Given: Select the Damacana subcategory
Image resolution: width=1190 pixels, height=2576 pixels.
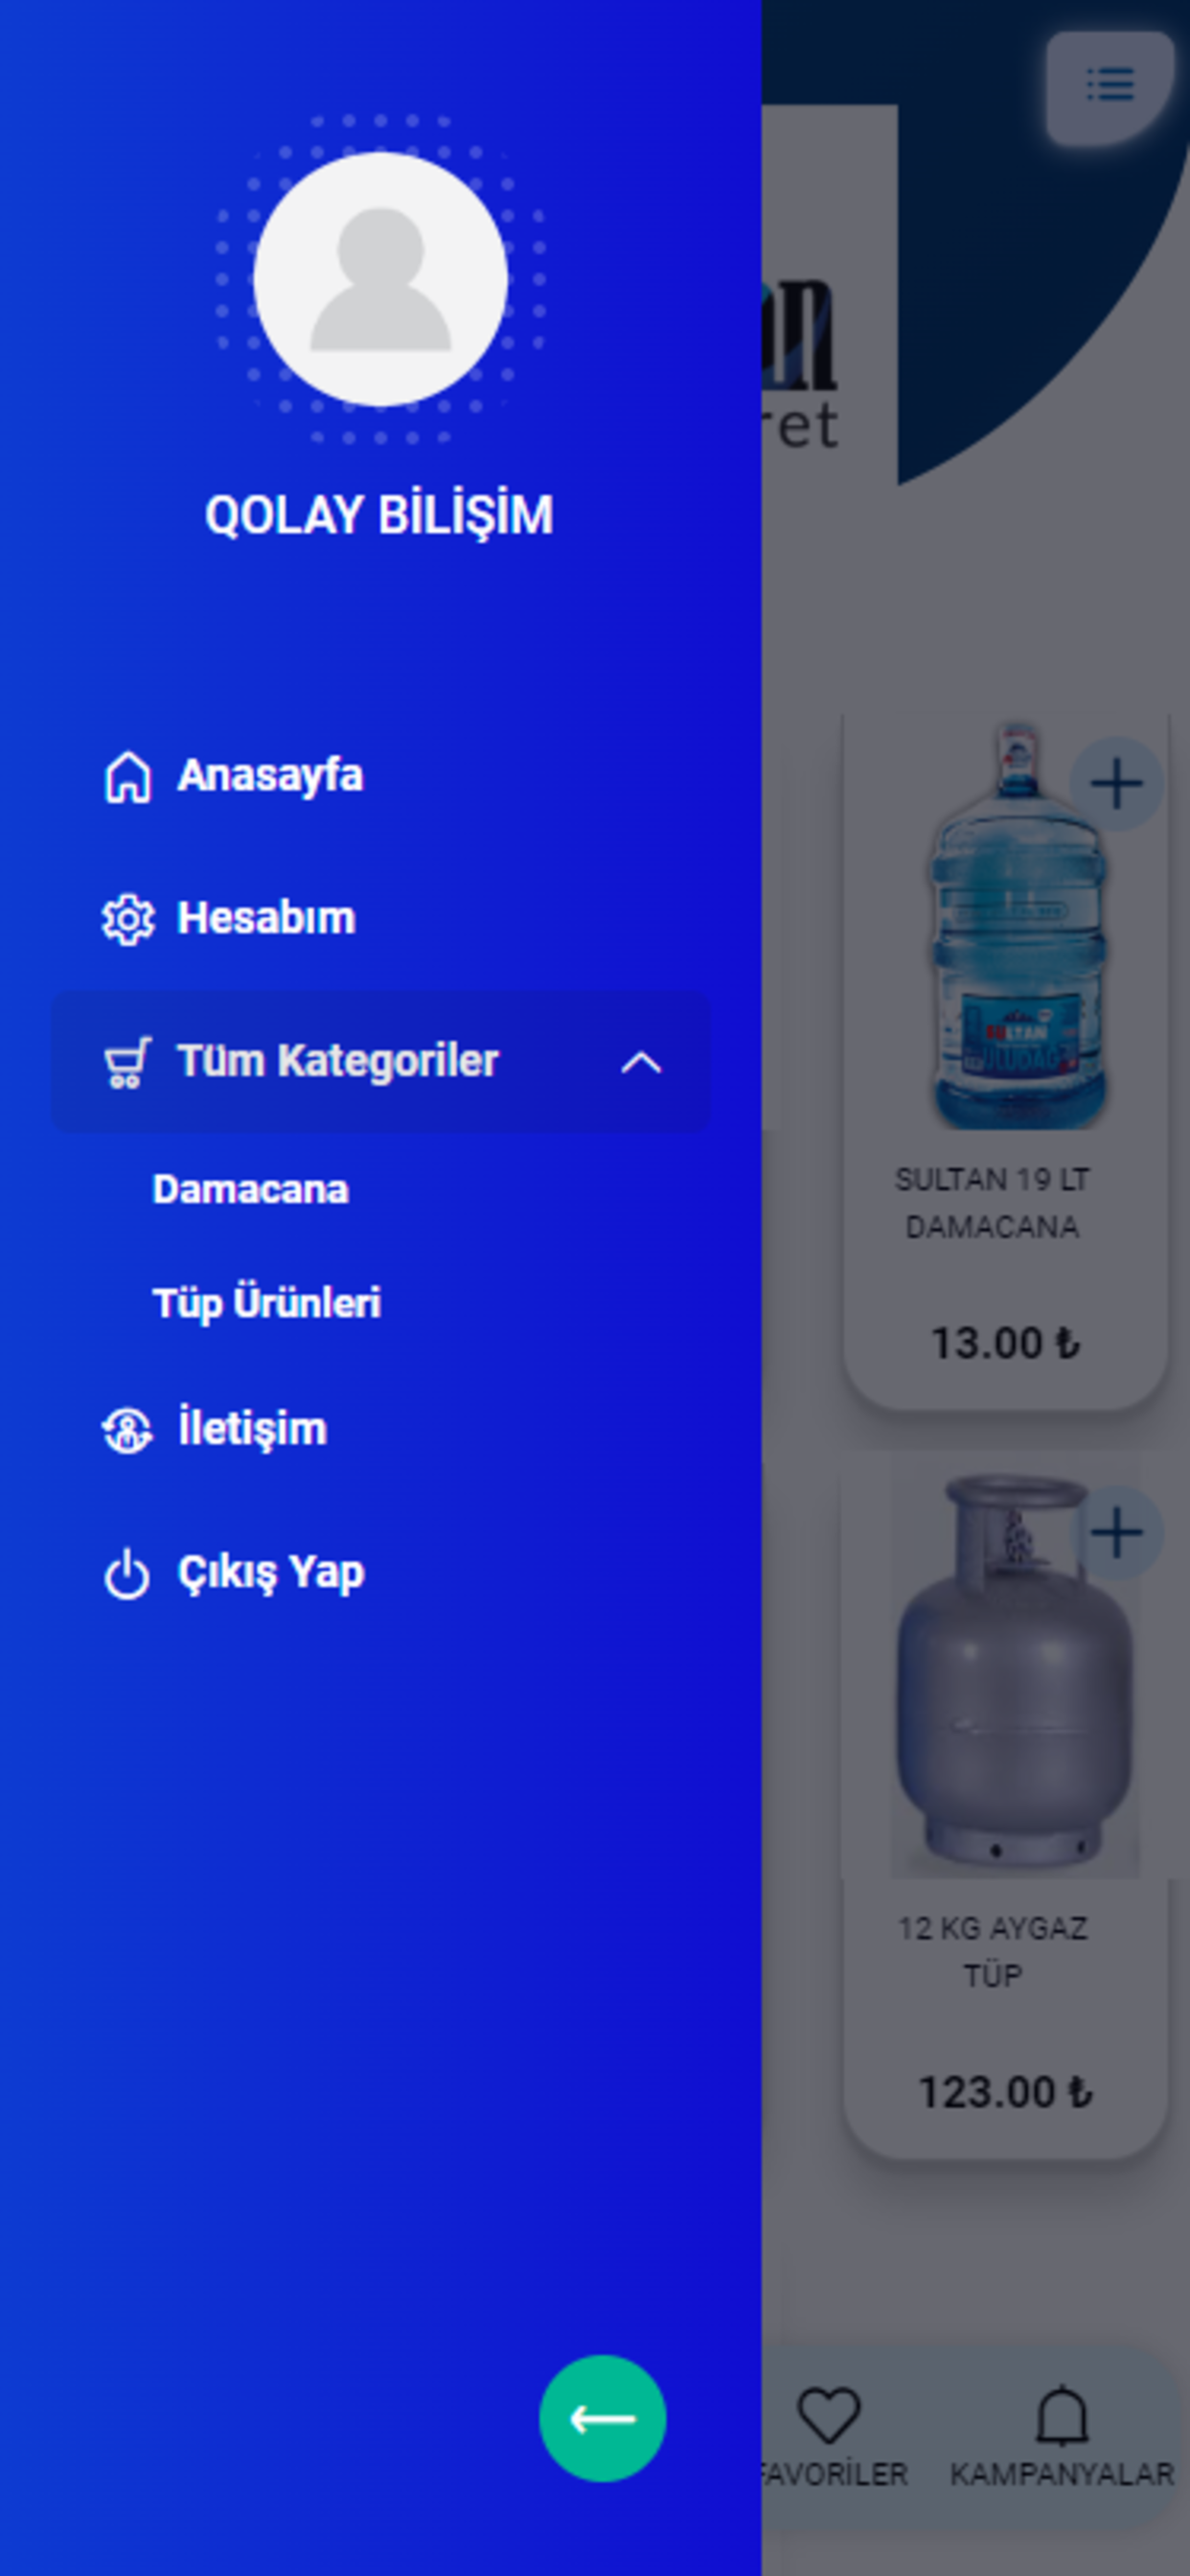Looking at the screenshot, I should (x=250, y=1189).
